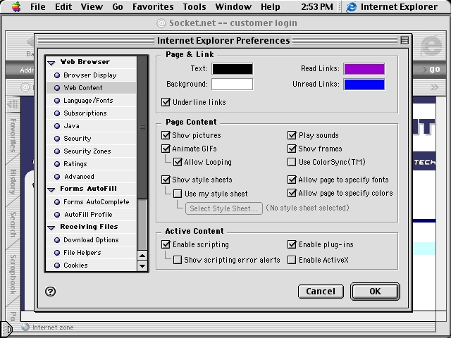Select the Java preferences item

[91, 126]
